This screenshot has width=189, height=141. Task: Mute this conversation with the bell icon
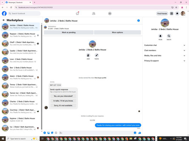click(x=160, y=36)
